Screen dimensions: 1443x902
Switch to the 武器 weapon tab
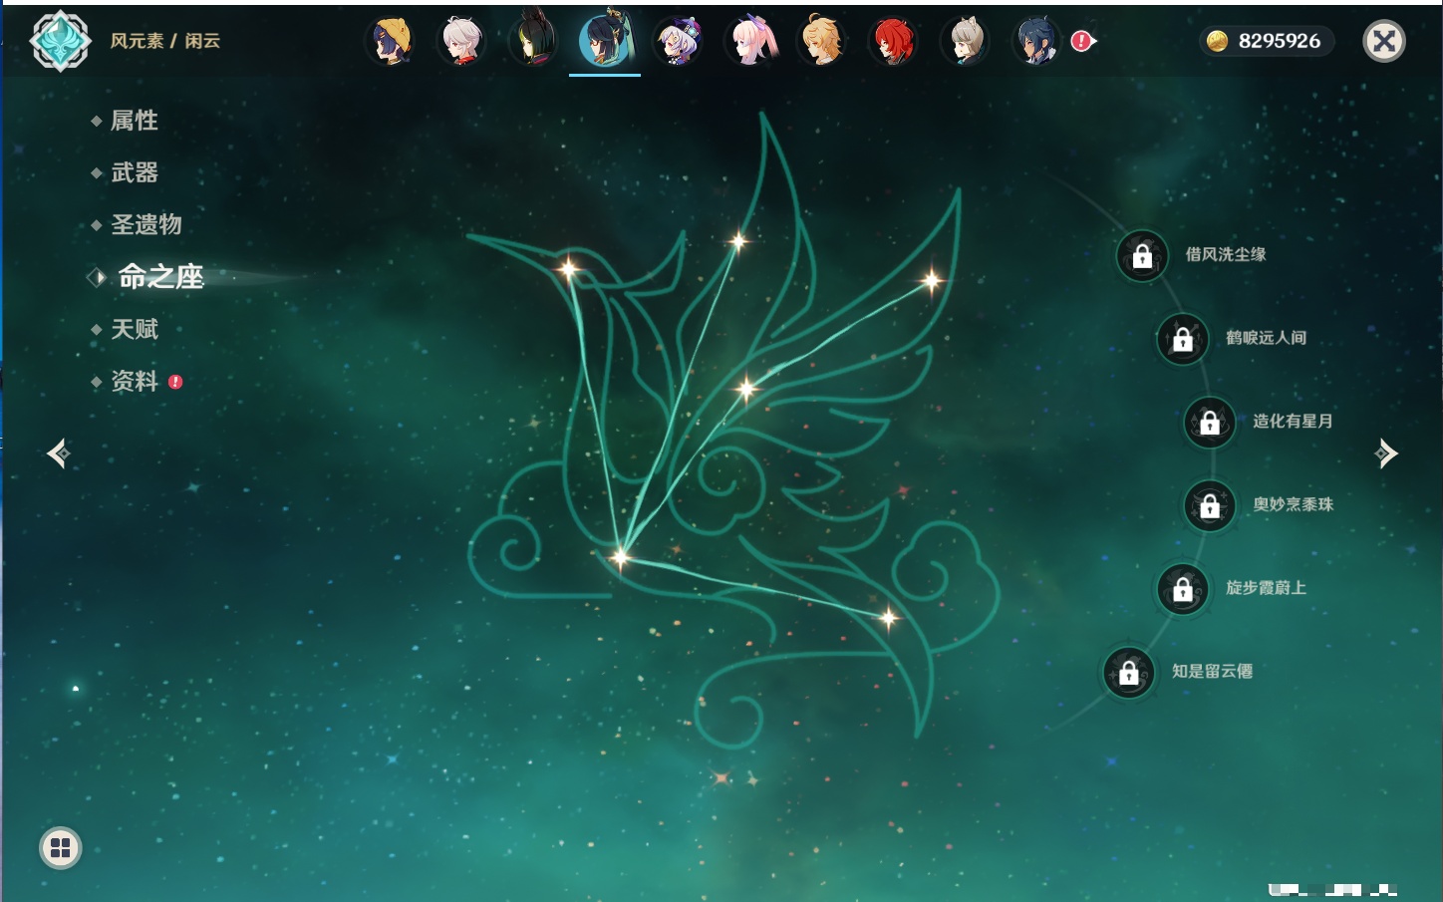tap(134, 172)
